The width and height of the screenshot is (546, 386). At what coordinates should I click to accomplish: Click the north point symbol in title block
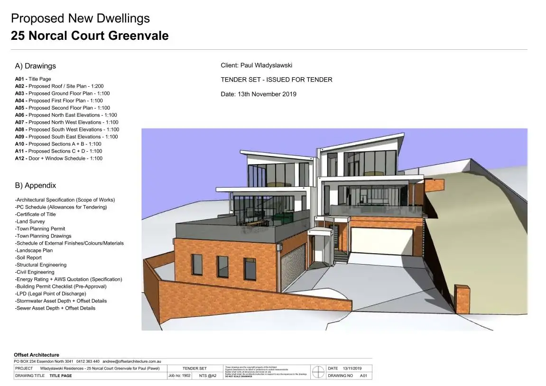318,371
